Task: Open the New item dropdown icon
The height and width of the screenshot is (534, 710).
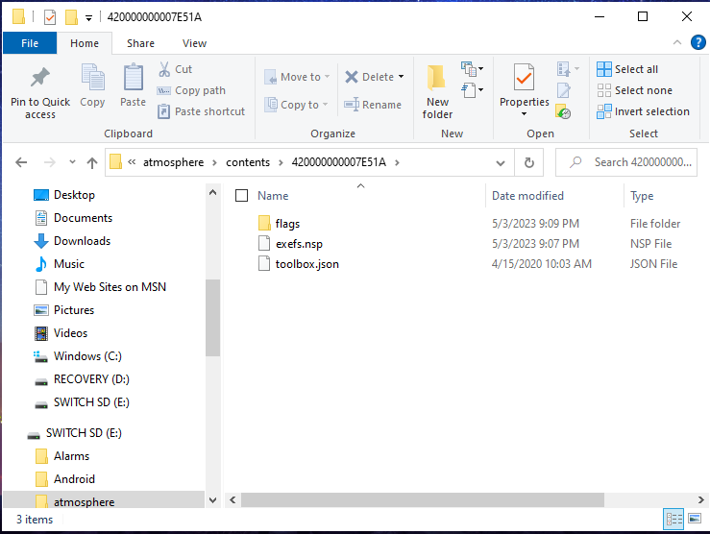Action: (x=472, y=69)
